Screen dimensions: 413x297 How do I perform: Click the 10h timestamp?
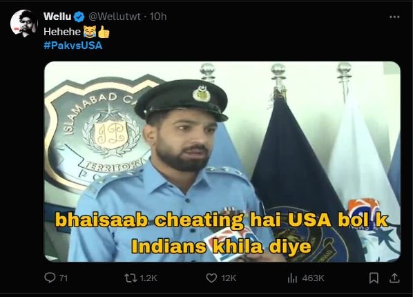[x=158, y=17]
